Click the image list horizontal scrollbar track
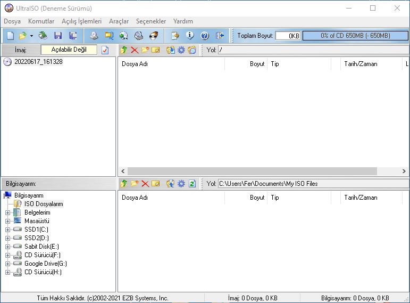This screenshot has height=303, width=410. 252,171
